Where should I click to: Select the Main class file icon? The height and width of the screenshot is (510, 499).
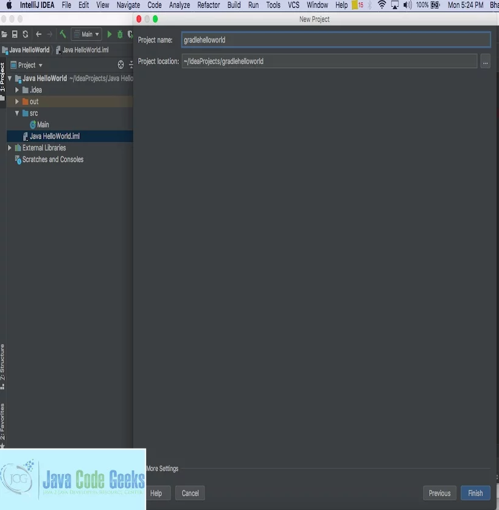click(33, 124)
